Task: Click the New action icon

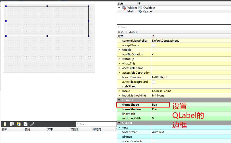Action: (5, 124)
